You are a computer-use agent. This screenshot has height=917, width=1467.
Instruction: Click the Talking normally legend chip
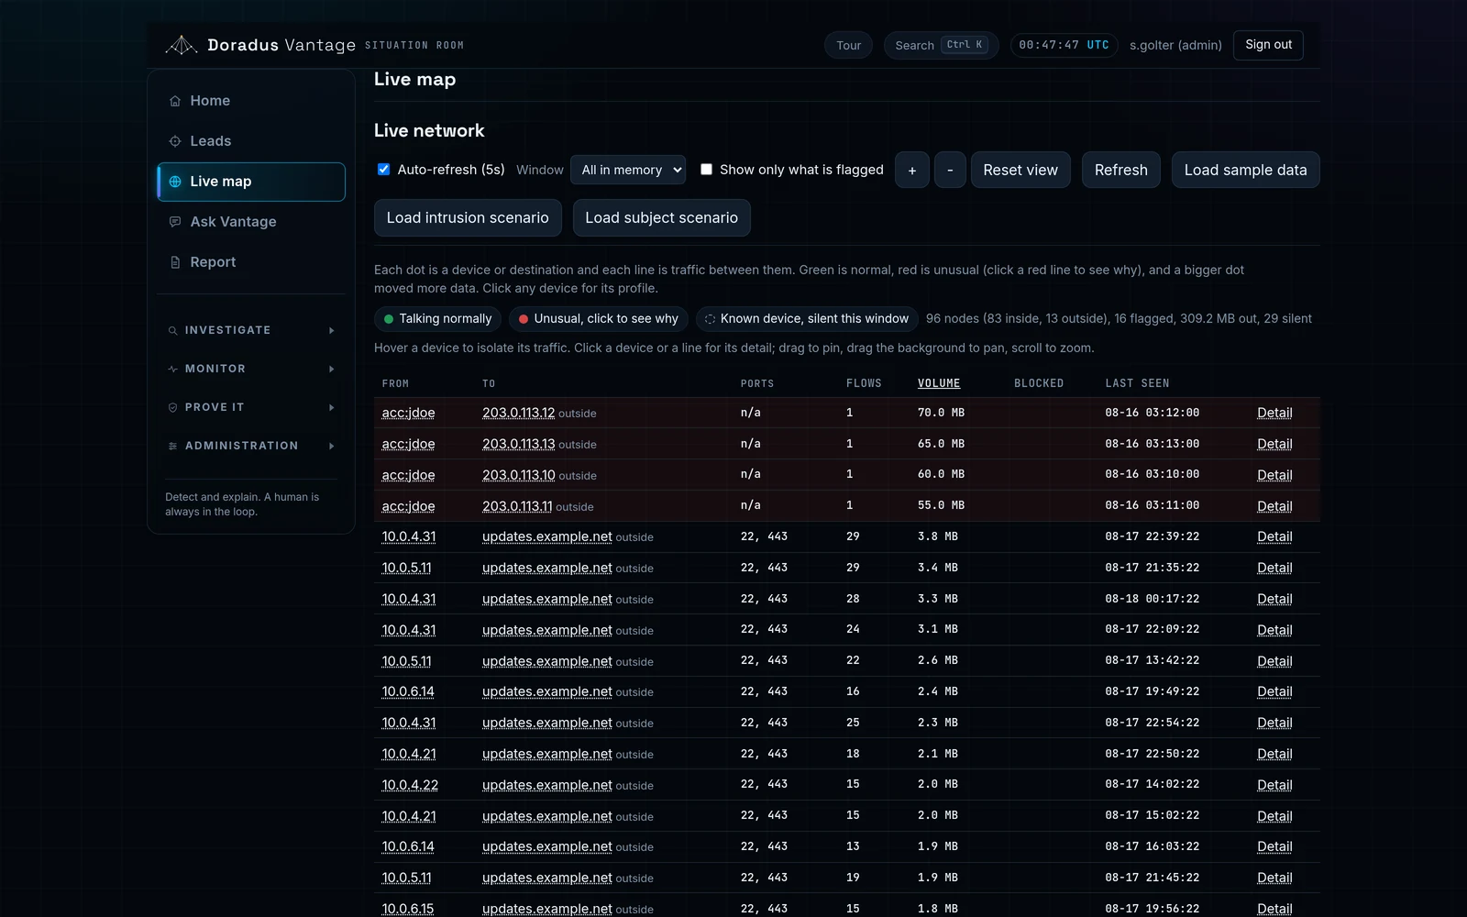tap(438, 319)
